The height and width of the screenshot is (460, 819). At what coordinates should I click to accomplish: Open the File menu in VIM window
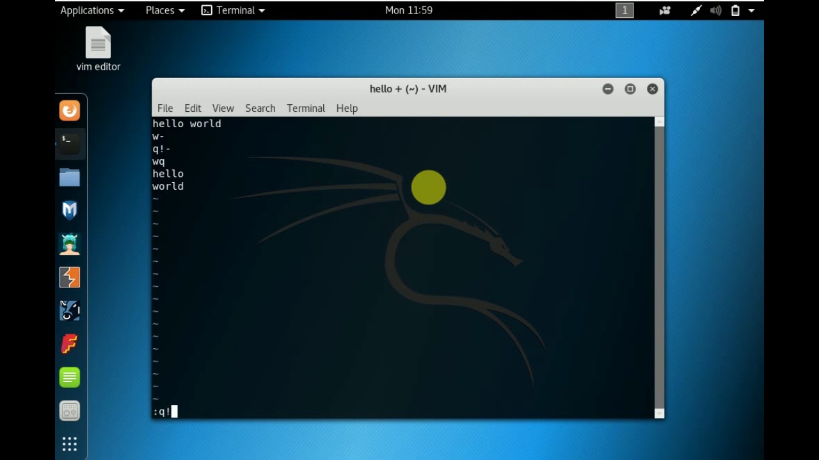pyautogui.click(x=165, y=108)
